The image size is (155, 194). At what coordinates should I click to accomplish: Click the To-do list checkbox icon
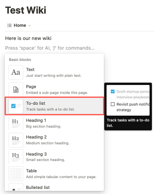16,106
